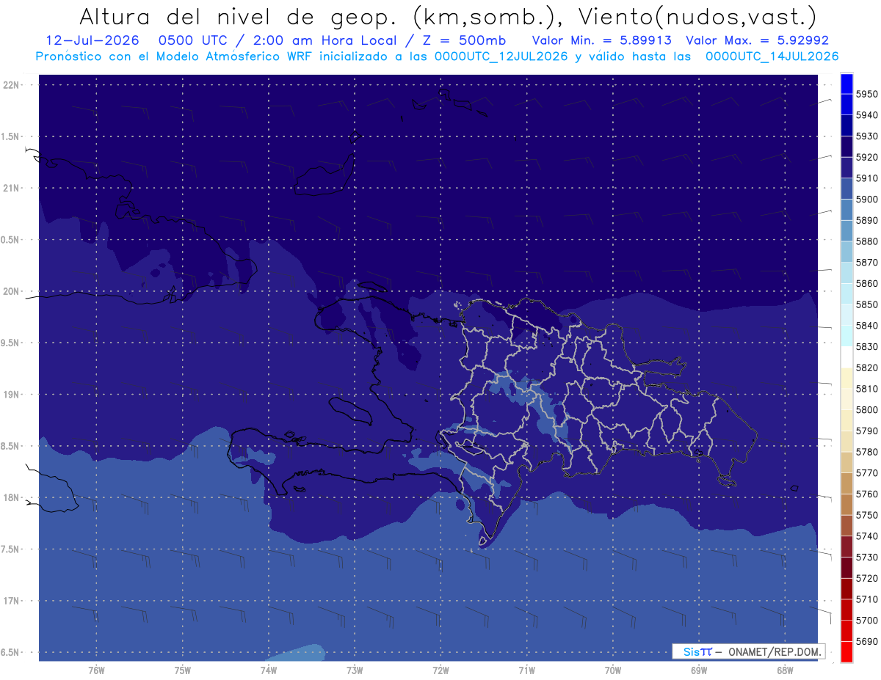Click the 68W longitude label

click(784, 670)
